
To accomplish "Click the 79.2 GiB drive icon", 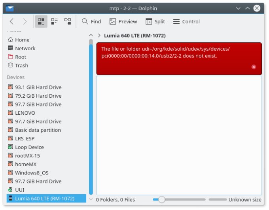I will (10, 95).
